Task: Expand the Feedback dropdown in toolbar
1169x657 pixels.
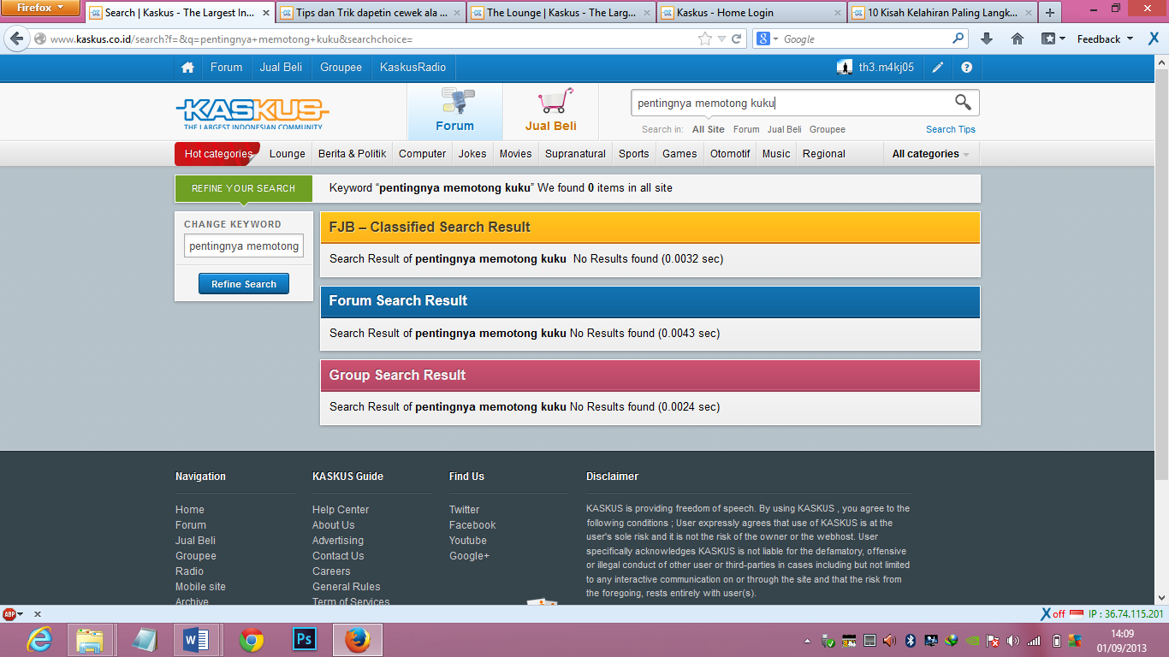Action: pyautogui.click(x=1105, y=38)
